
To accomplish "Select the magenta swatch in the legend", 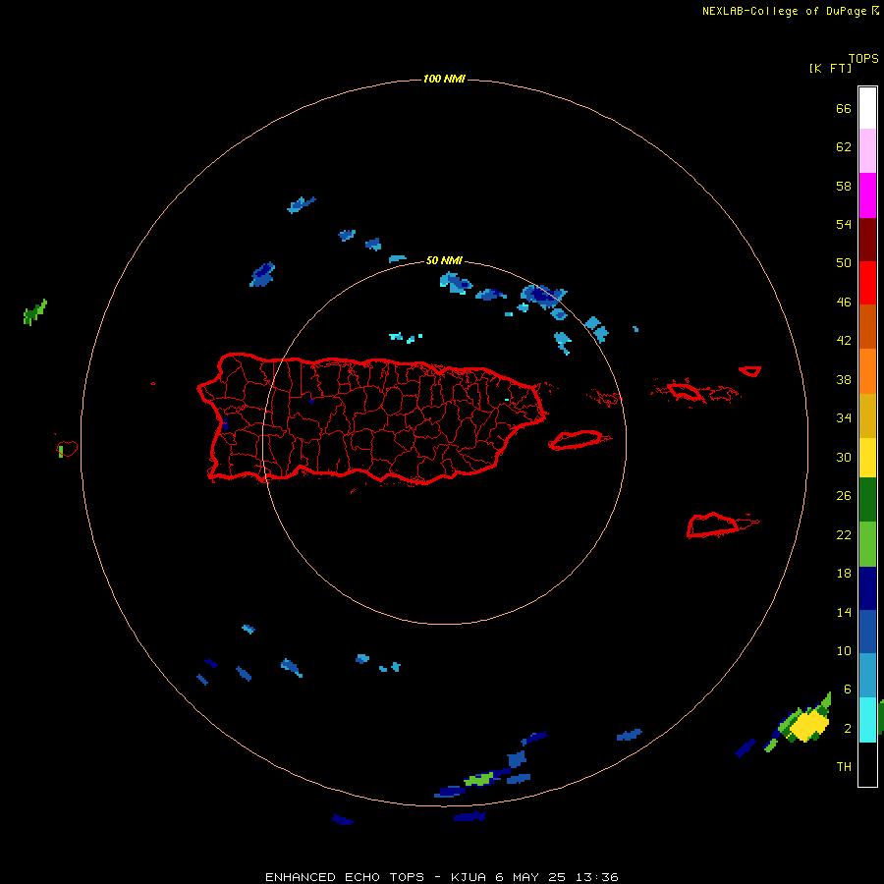I will click(x=867, y=195).
